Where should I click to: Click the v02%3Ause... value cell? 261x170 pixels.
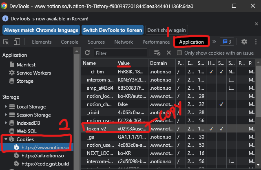(x=132, y=128)
